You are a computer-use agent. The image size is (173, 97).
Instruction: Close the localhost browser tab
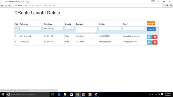24,2
